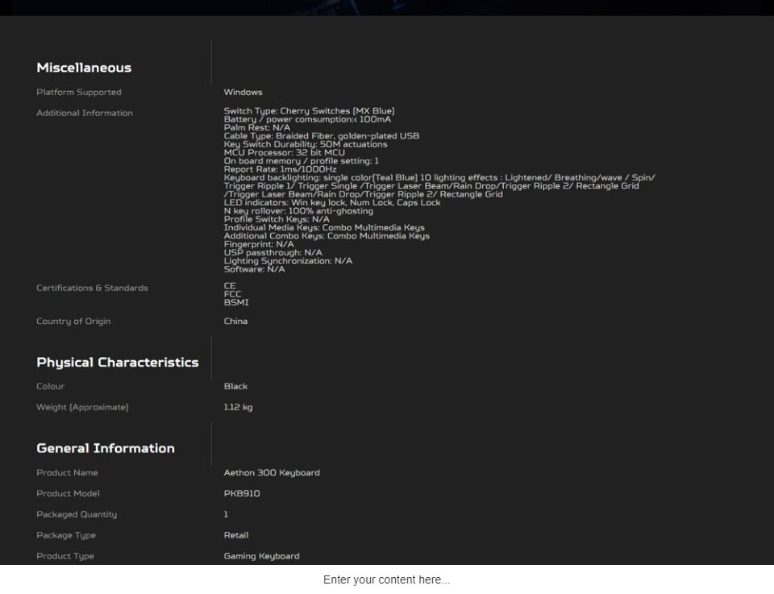The width and height of the screenshot is (774, 594).
Task: Select the 'Battery / power consumption' line
Action: (x=307, y=119)
